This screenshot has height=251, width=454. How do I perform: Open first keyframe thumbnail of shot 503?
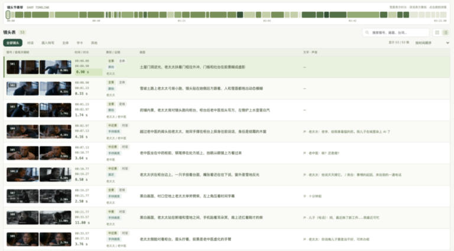[22, 110]
